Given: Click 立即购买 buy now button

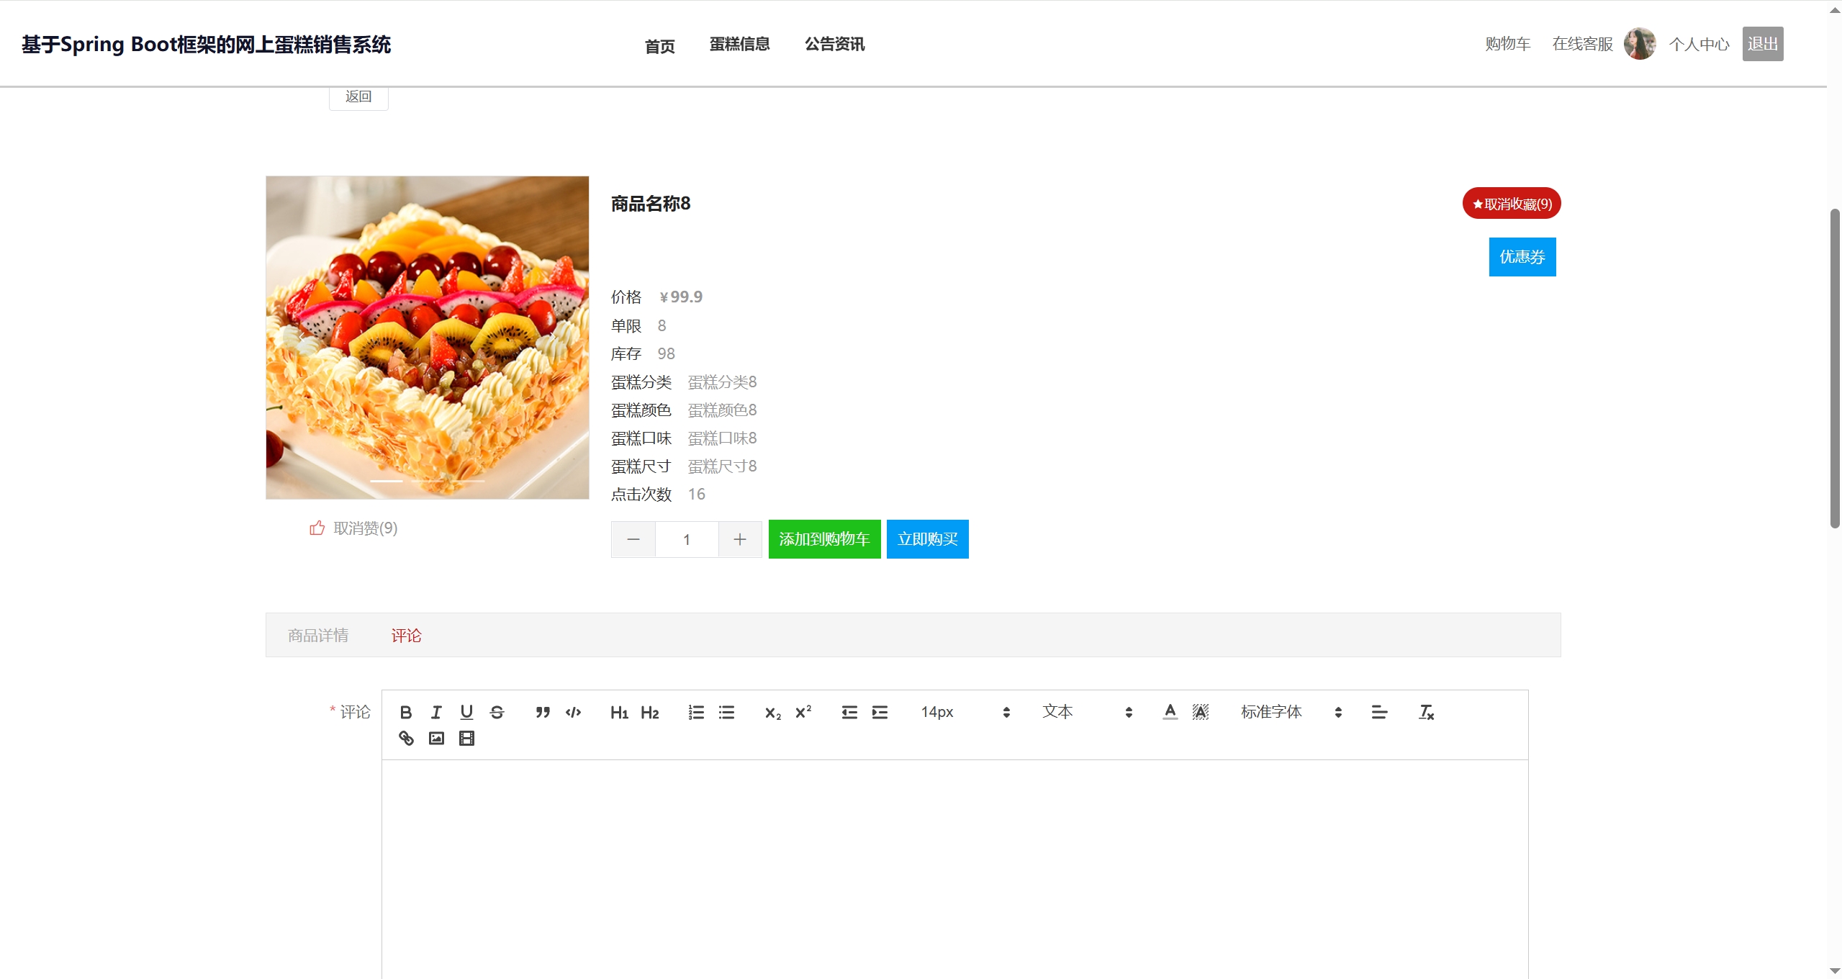Looking at the screenshot, I should 927,539.
